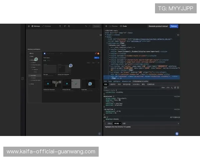The width and height of the screenshot is (200, 160).
Task: Open the left panel hamburger menu
Action: (x=29, y=26)
